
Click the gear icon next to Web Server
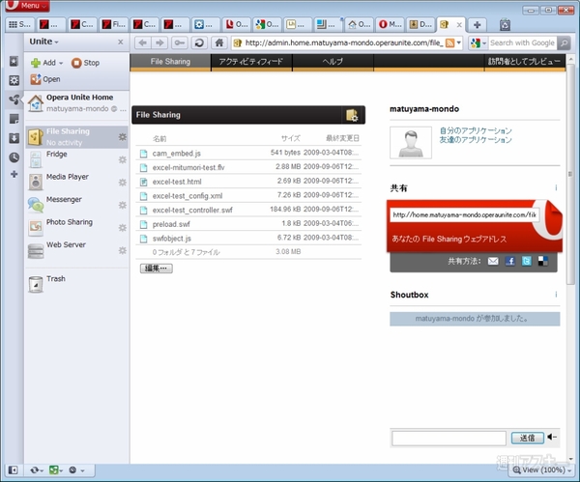click(x=123, y=250)
